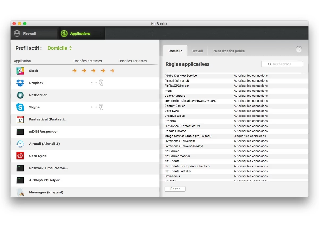Select the Skype application name

pos(34,107)
